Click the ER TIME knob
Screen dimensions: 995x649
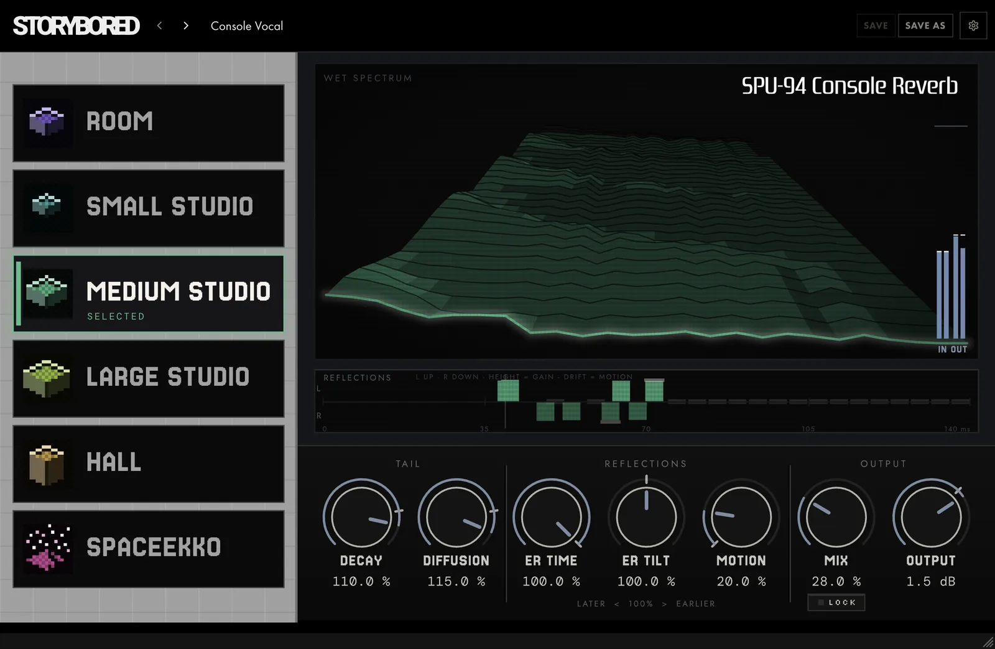(x=552, y=516)
